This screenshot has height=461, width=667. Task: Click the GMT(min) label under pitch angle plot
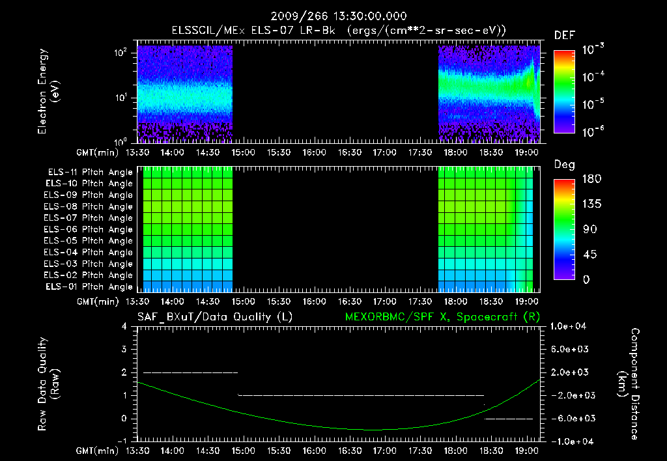click(98, 302)
